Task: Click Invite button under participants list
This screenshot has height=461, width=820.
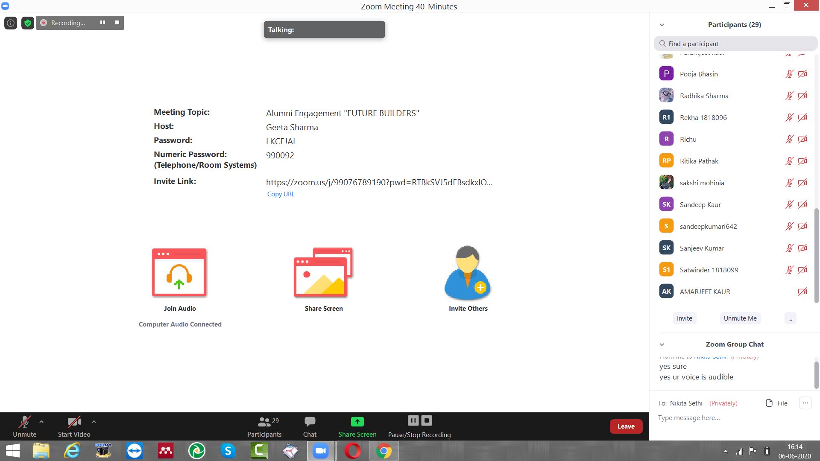Action: (684, 318)
